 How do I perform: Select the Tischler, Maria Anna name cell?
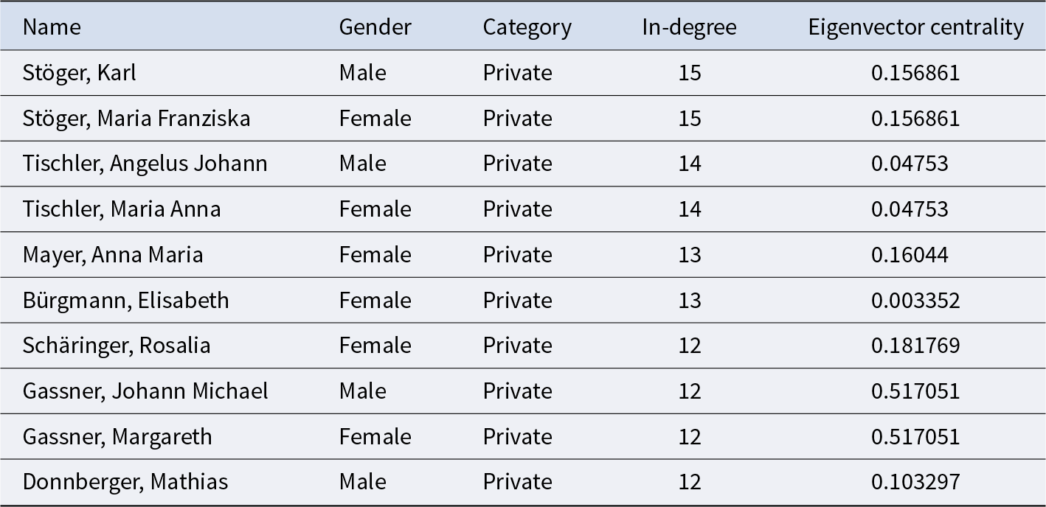122,209
